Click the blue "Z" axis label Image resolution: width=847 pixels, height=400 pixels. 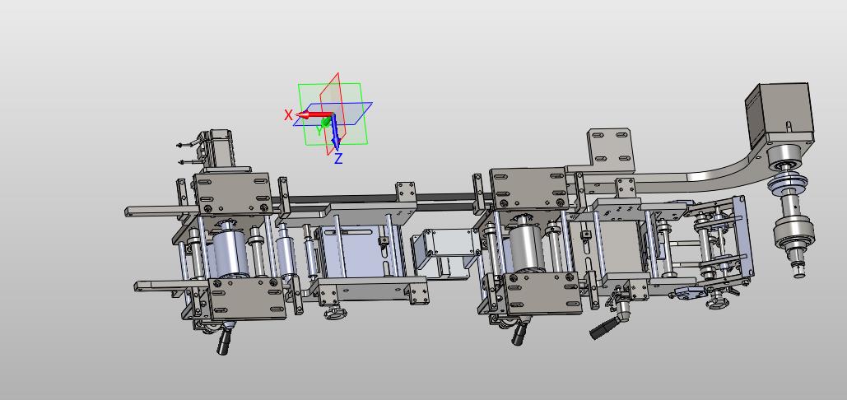click(338, 158)
